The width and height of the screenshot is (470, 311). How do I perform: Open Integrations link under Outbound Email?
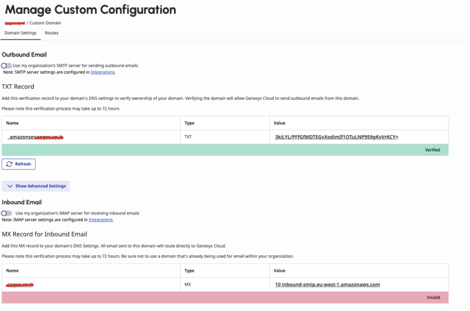[102, 72]
